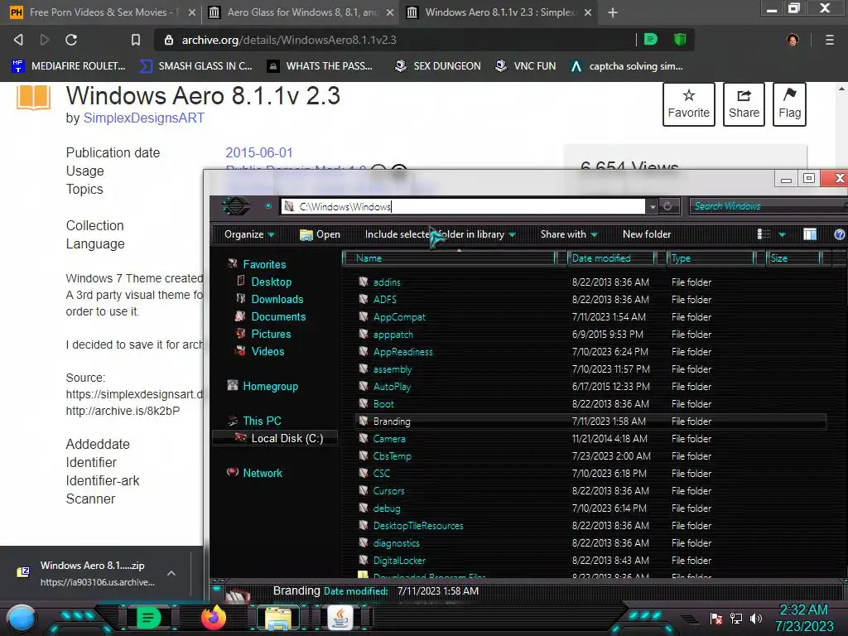Sort by Name column

[x=449, y=258]
